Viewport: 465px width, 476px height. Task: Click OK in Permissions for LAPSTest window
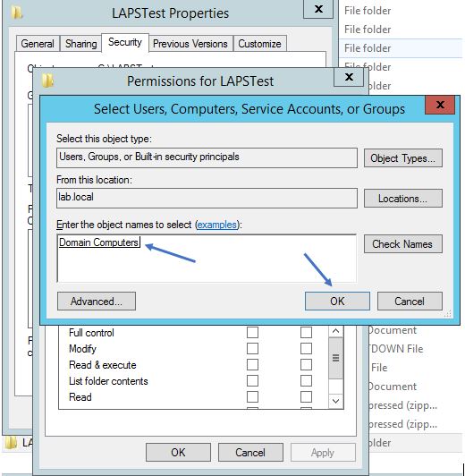(x=178, y=453)
